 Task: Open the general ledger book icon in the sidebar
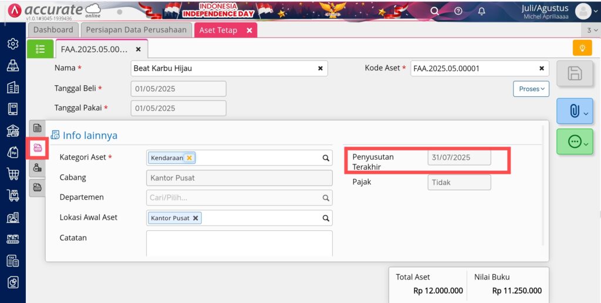click(13, 109)
